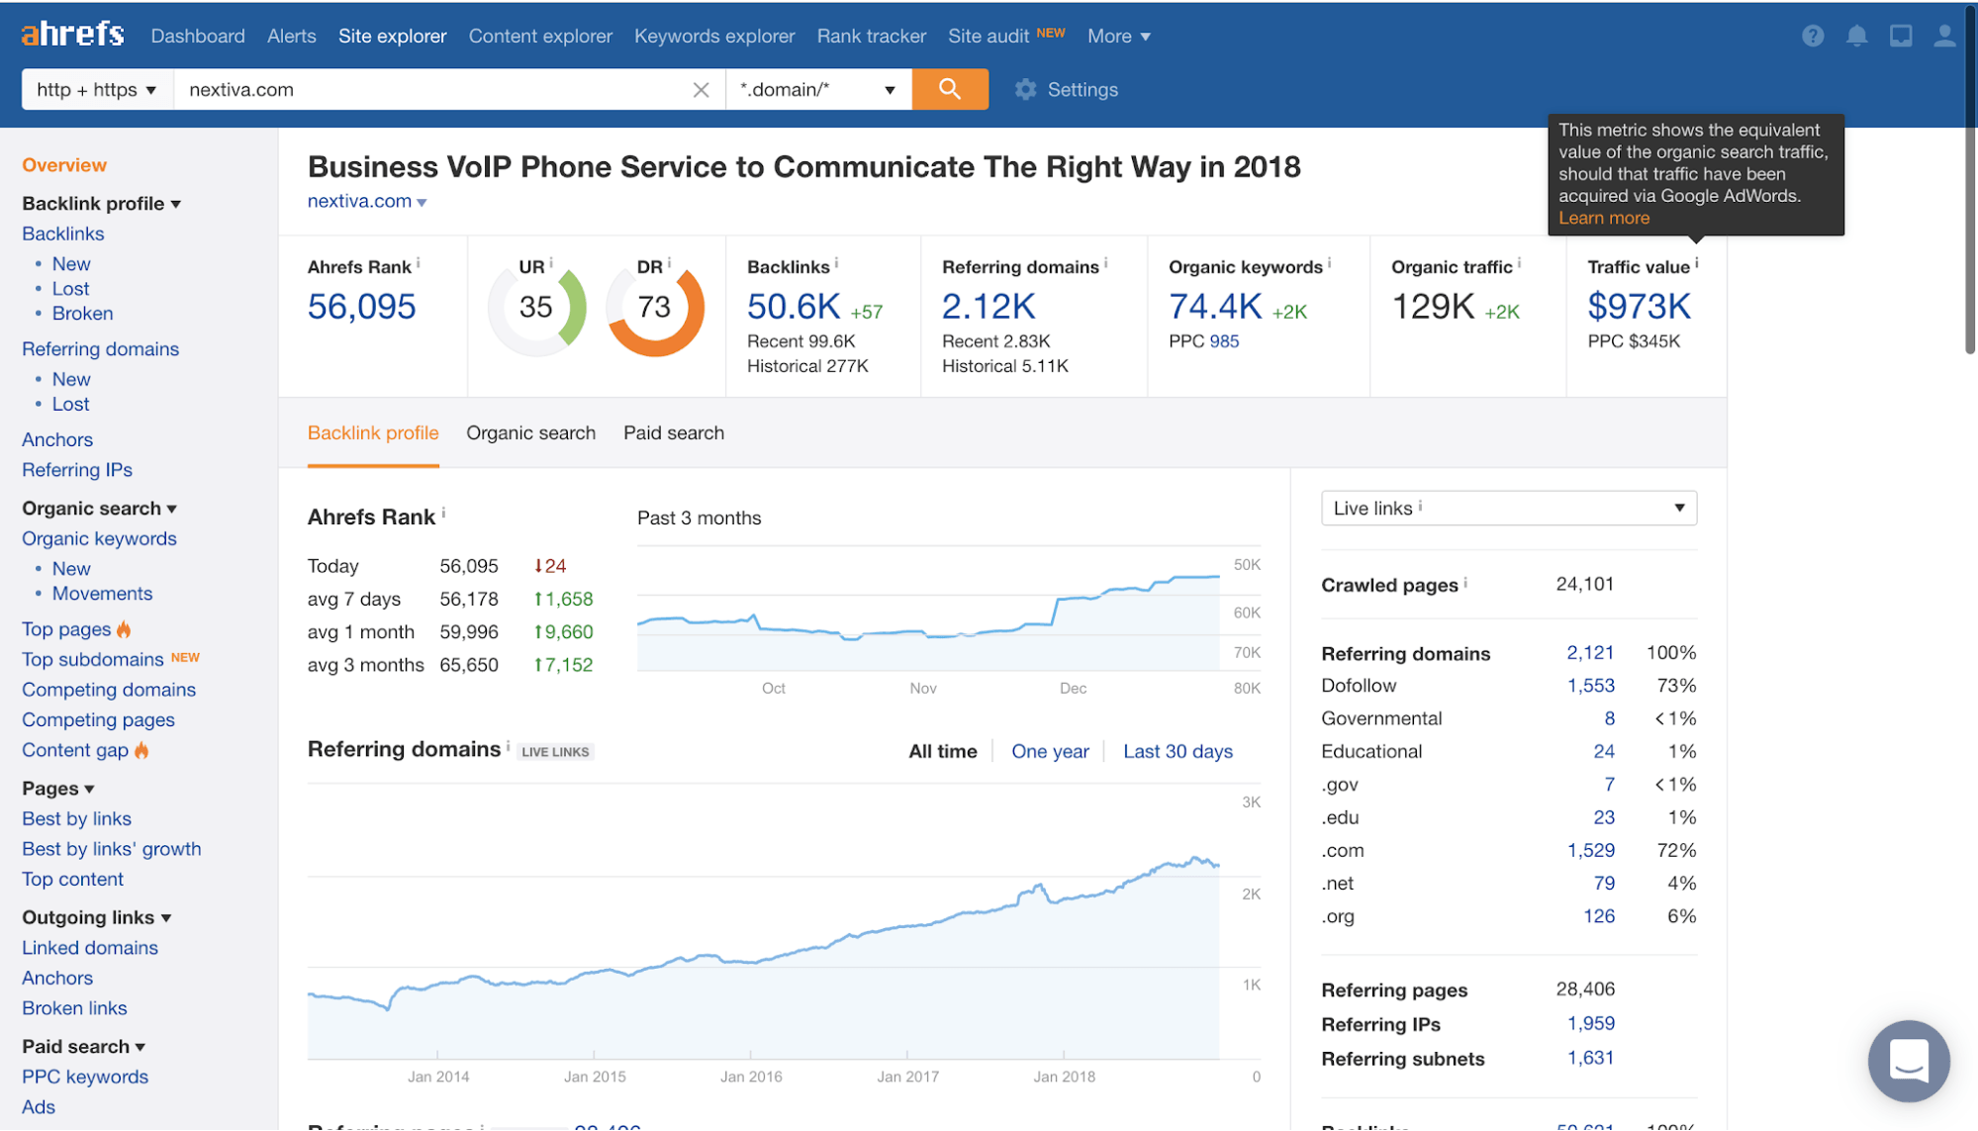Clear the nextiva.com search field
Screen dimensions: 1978x1131
pyautogui.click(x=701, y=90)
